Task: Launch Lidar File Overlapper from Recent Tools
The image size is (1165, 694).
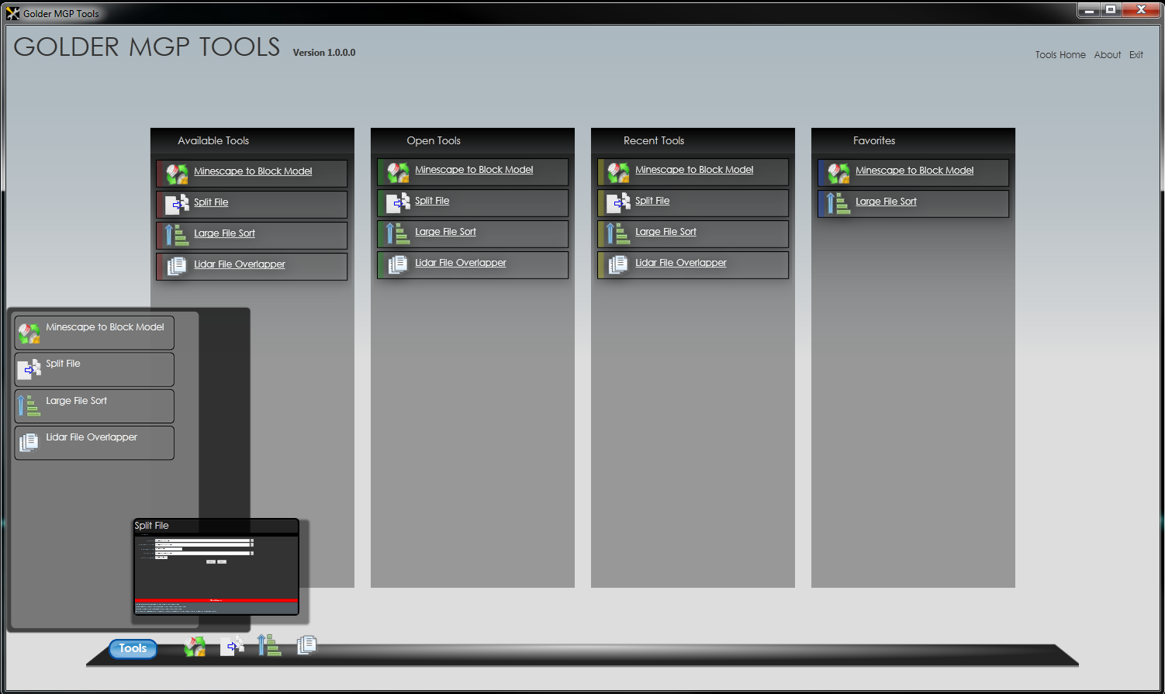Action: pos(681,263)
